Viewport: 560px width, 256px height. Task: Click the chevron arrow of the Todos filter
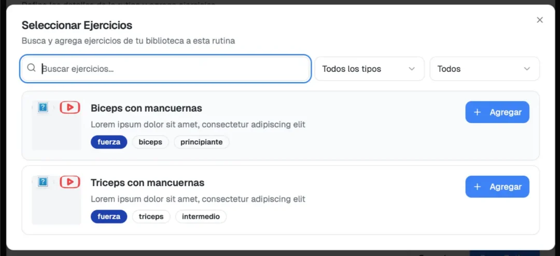pos(527,69)
